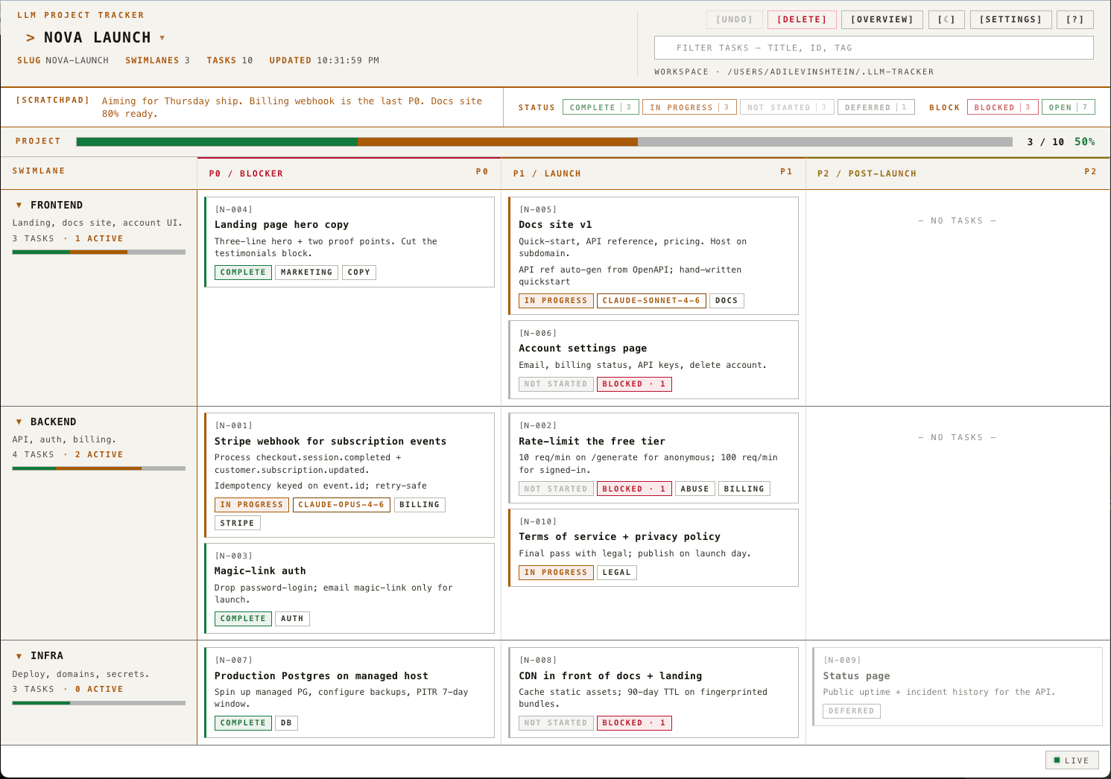This screenshot has width=1111, height=779.
Task: Click the [UNDO] control
Action: pos(732,19)
